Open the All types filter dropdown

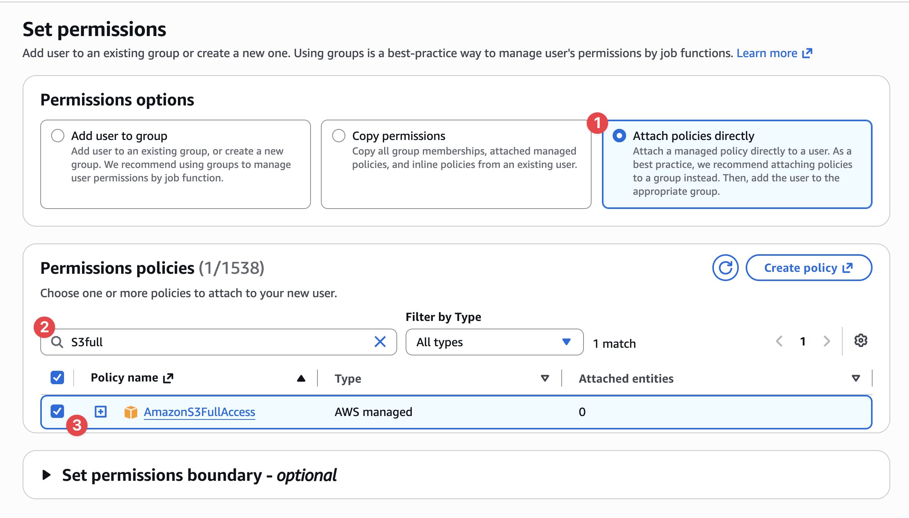click(x=495, y=342)
